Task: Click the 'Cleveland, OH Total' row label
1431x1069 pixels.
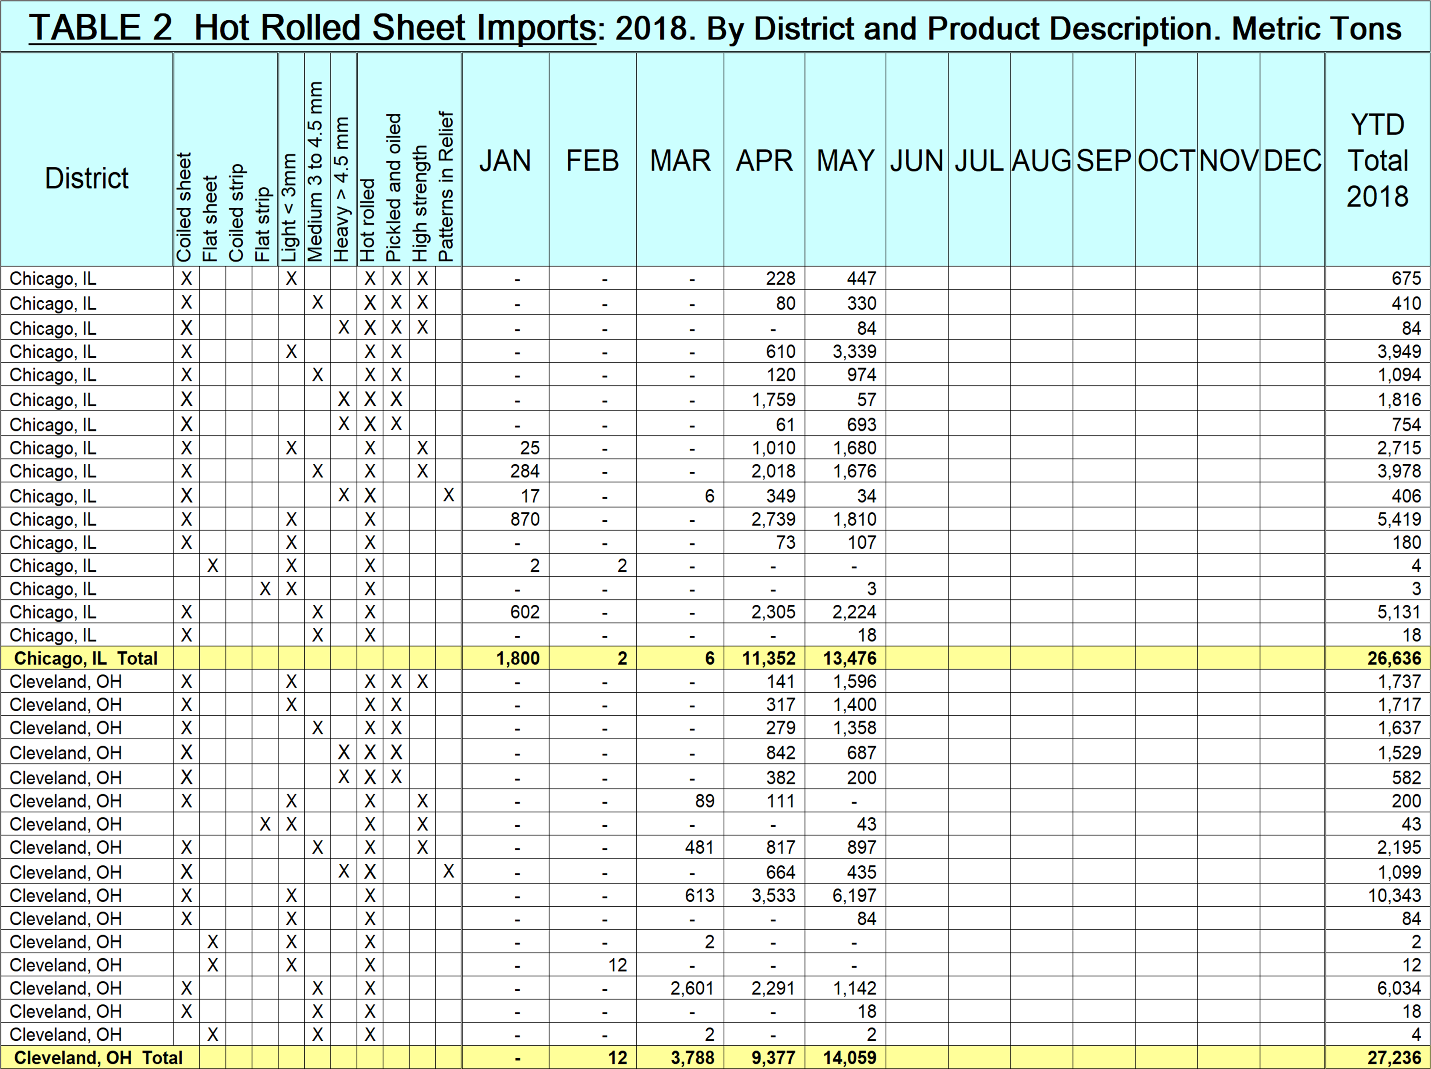Action: 98,1058
